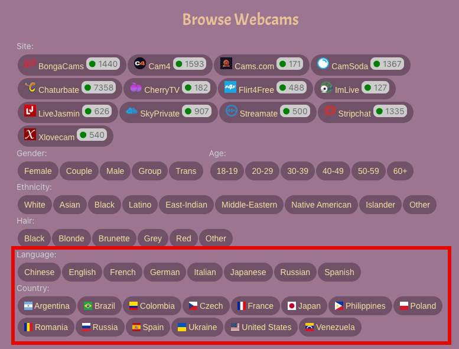Select the 18-19 age range
This screenshot has height=349, width=459.
coord(227,171)
